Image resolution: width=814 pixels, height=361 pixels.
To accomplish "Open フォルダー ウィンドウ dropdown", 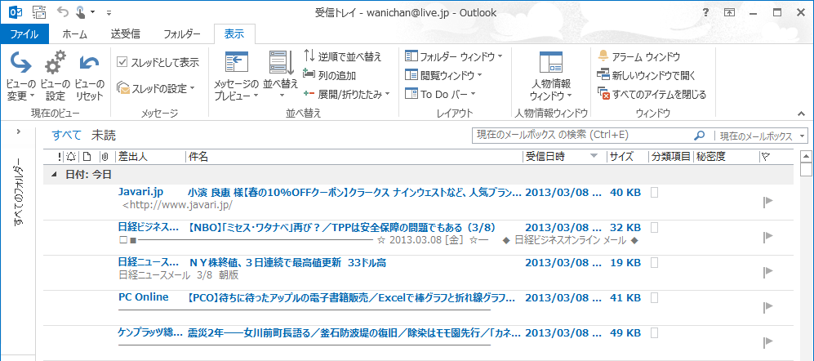I will [454, 56].
